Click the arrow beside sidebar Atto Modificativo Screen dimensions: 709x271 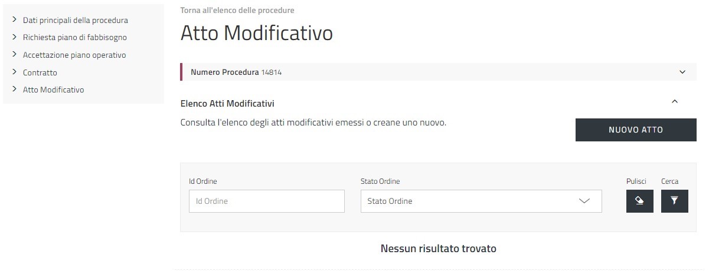click(x=14, y=90)
